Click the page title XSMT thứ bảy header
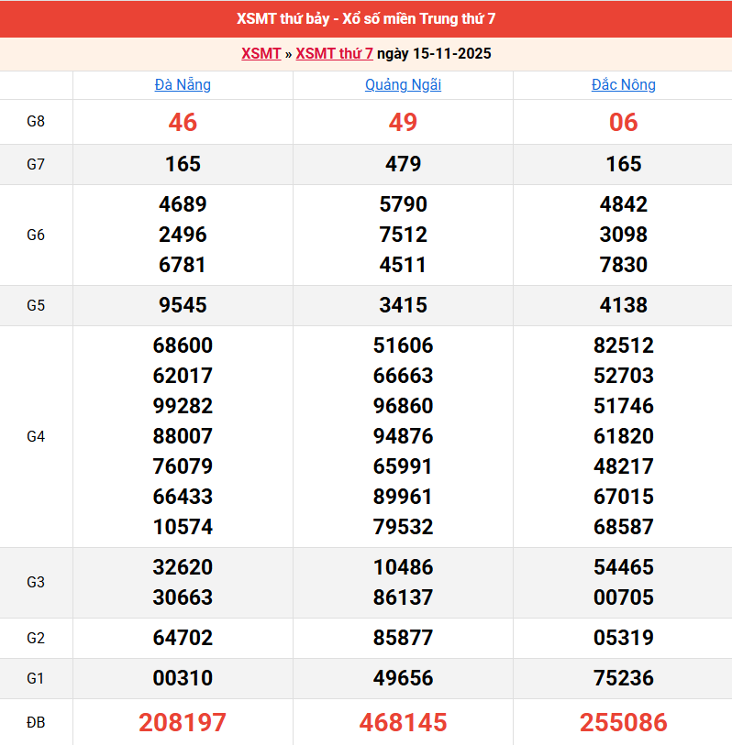This screenshot has height=745, width=732. 366,18
